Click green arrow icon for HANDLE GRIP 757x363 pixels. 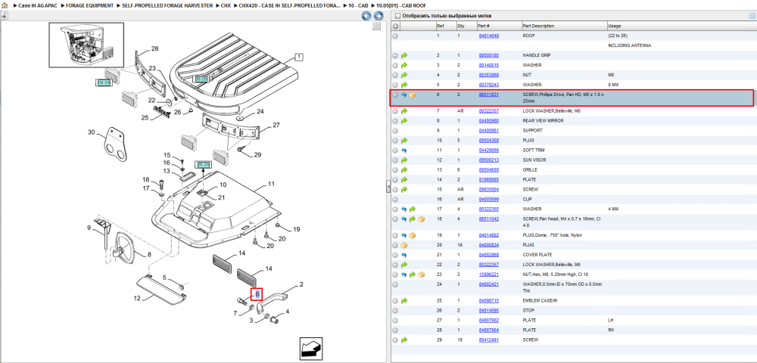(x=404, y=55)
